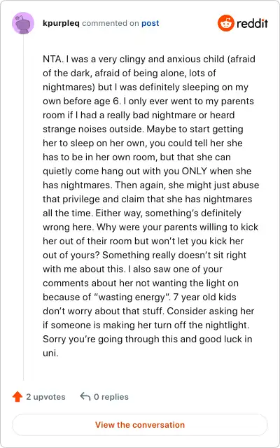Click the reply arrow icon
Screen dimensions: 280x448
click(85, 397)
